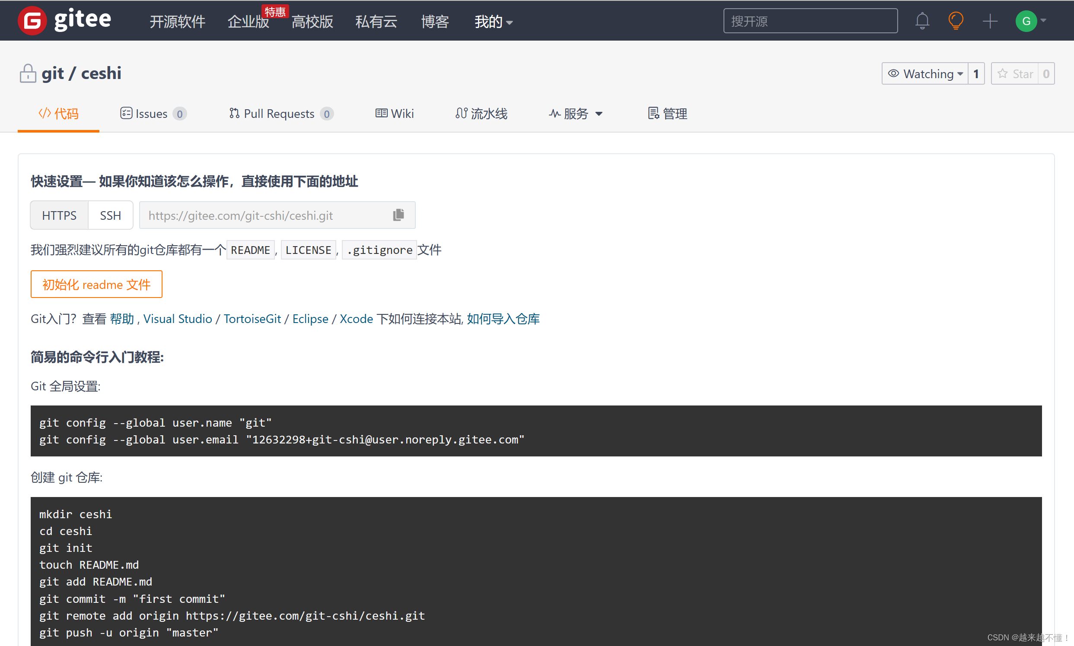This screenshot has width=1074, height=646.
Task: Click the 搜开源 search field
Action: [x=810, y=20]
